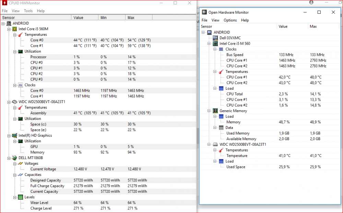Click the WDC WD2500BEVT drive icon in Open Hardware Monitor
The height and width of the screenshot is (213, 343).
tap(215, 144)
